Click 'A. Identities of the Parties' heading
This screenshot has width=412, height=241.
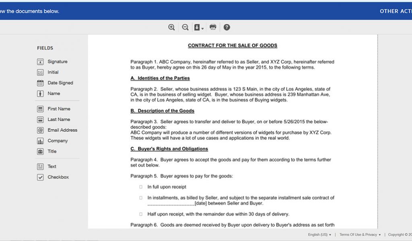point(160,78)
